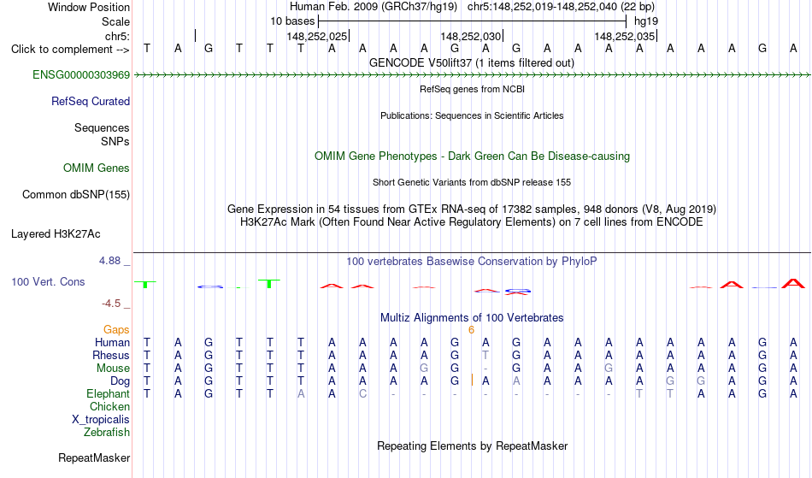The image size is (812, 478).
Task: Click the orange Gaps row label
Action: (116, 330)
